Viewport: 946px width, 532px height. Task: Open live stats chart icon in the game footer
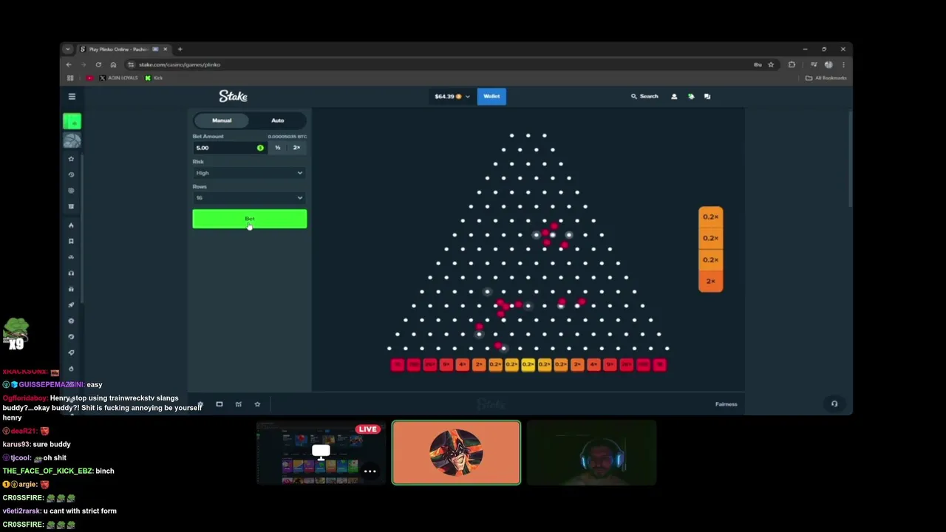tap(238, 404)
